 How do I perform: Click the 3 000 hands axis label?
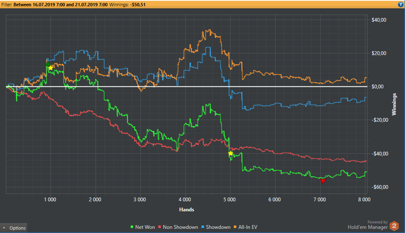coord(140,200)
